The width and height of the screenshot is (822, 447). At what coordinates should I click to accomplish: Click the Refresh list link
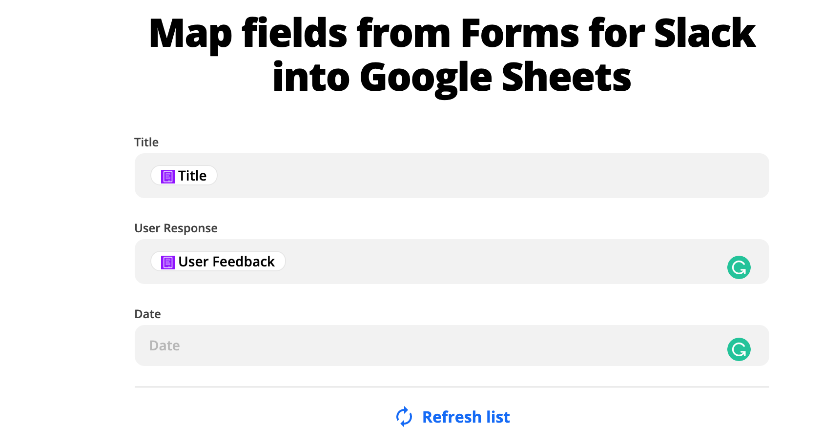(x=466, y=417)
